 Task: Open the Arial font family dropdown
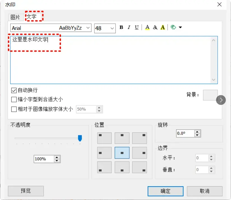click(x=88, y=28)
